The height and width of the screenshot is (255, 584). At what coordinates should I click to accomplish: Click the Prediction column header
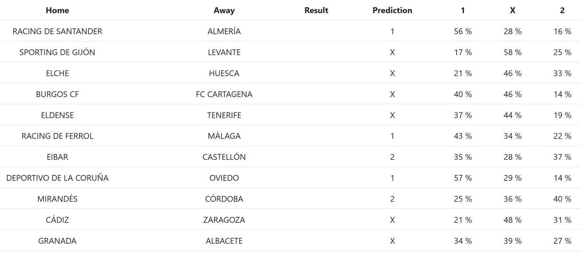point(392,10)
